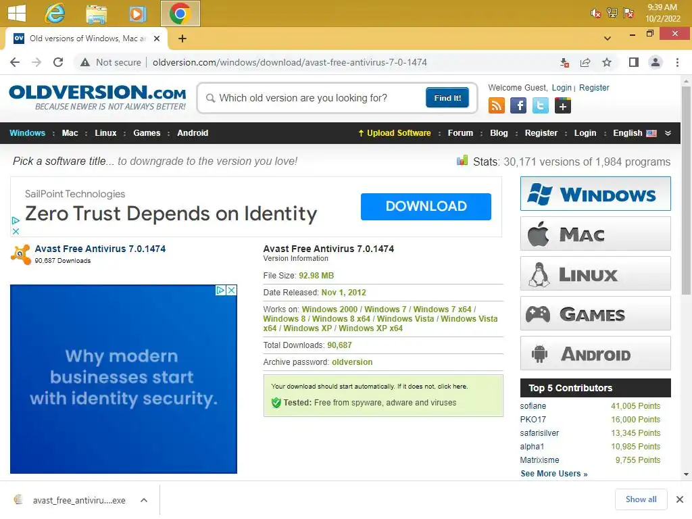The height and width of the screenshot is (519, 692).
Task: Share this page icon
Action: 585,62
